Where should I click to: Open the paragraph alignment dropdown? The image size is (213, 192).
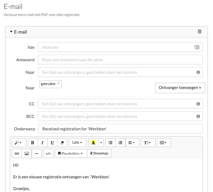132,142
